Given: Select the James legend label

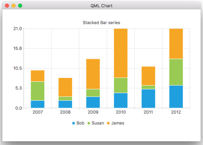Looking at the screenshot, I should 118,123.
